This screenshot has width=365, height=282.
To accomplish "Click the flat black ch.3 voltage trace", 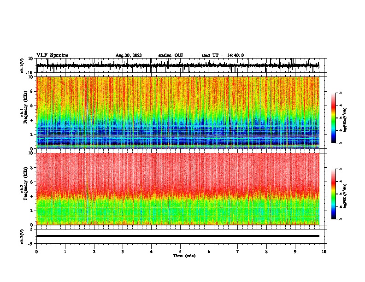I will coord(177,236).
